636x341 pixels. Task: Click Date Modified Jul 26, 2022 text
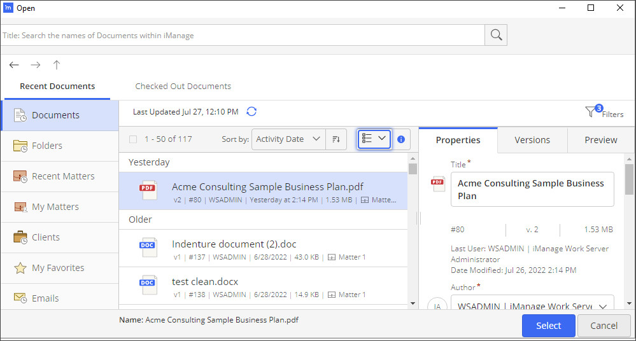pyautogui.click(x=514, y=270)
